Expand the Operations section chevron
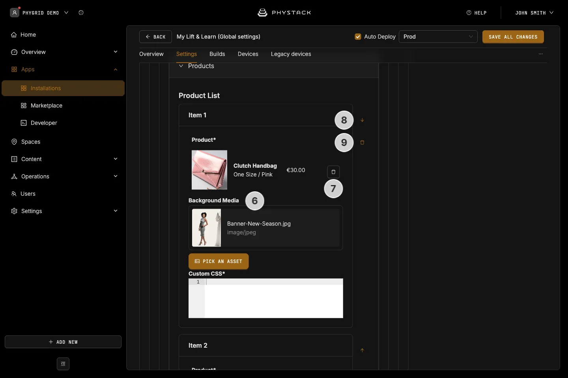The width and height of the screenshot is (568, 378). (116, 176)
